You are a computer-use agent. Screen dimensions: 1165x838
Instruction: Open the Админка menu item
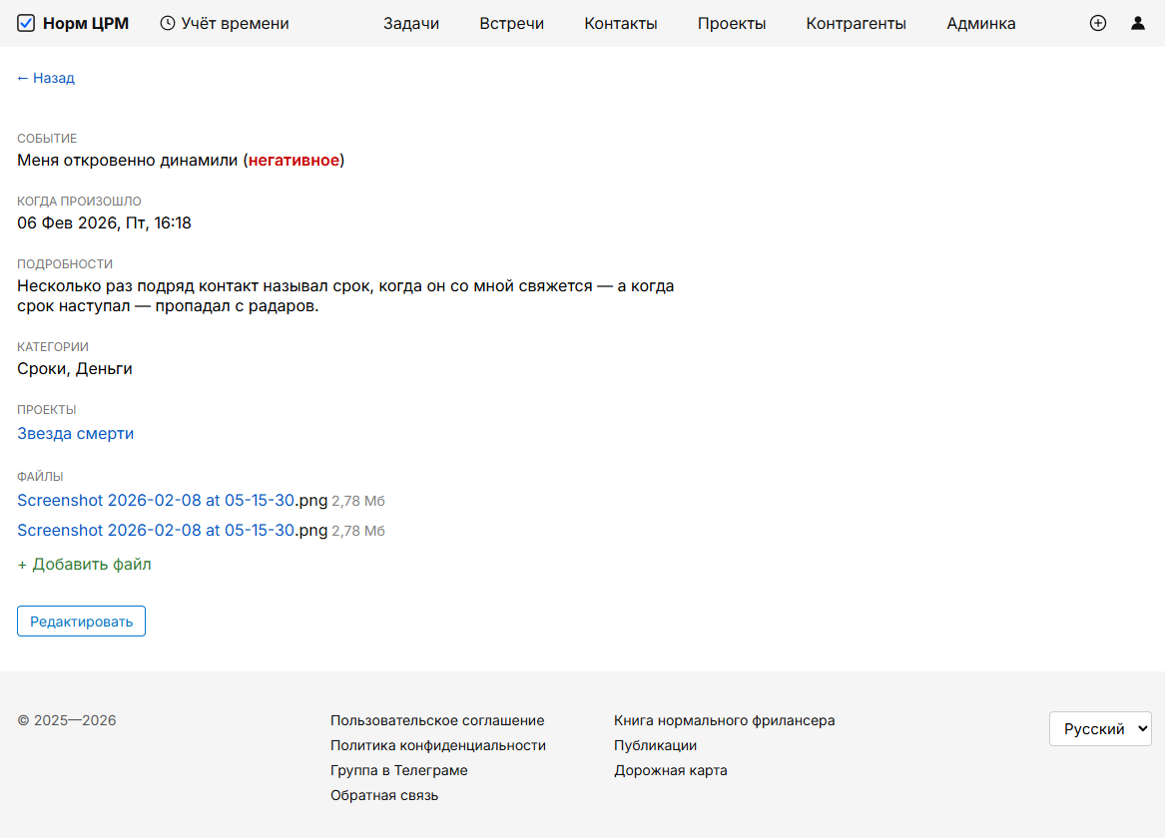click(x=980, y=23)
